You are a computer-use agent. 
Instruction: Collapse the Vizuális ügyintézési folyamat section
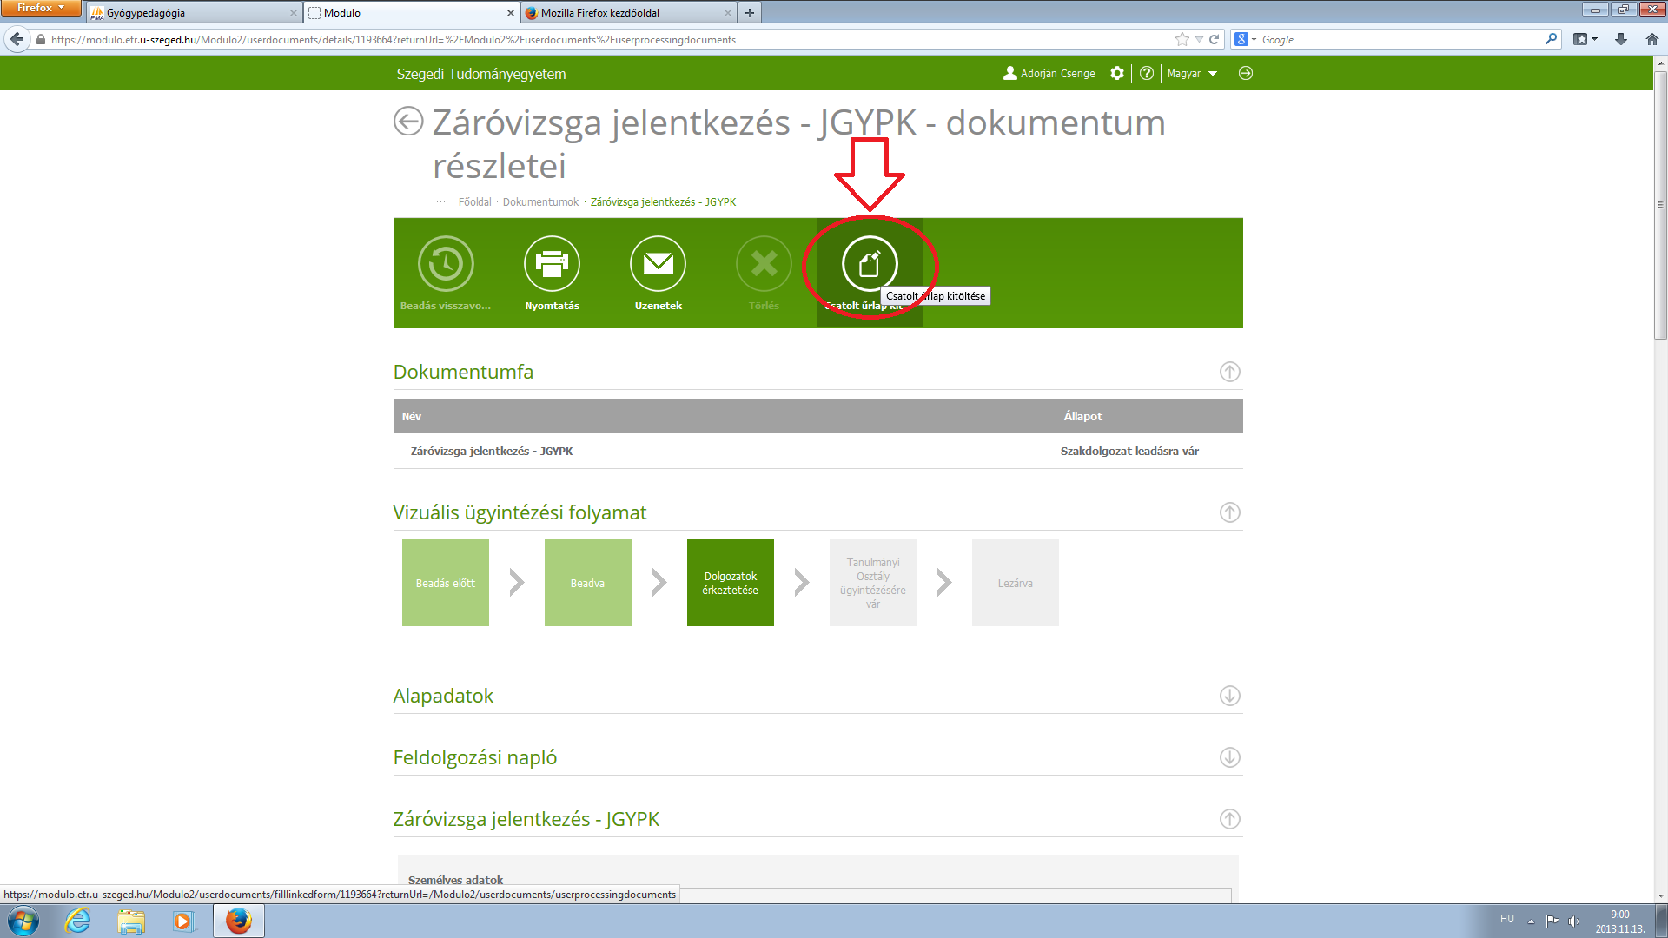[1229, 512]
